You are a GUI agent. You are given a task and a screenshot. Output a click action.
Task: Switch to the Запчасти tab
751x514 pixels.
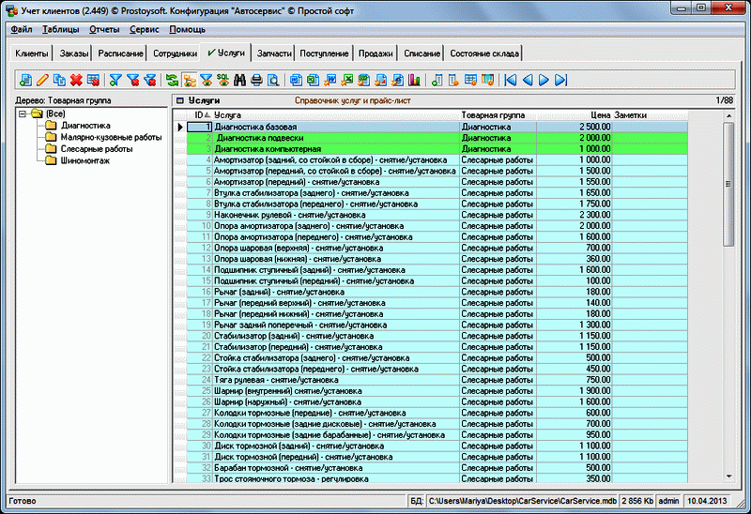[274, 53]
